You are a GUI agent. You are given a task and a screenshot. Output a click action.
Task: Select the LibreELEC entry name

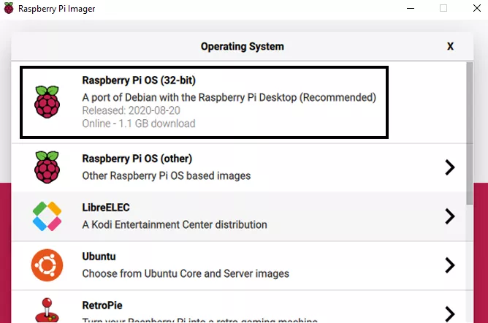click(x=106, y=208)
